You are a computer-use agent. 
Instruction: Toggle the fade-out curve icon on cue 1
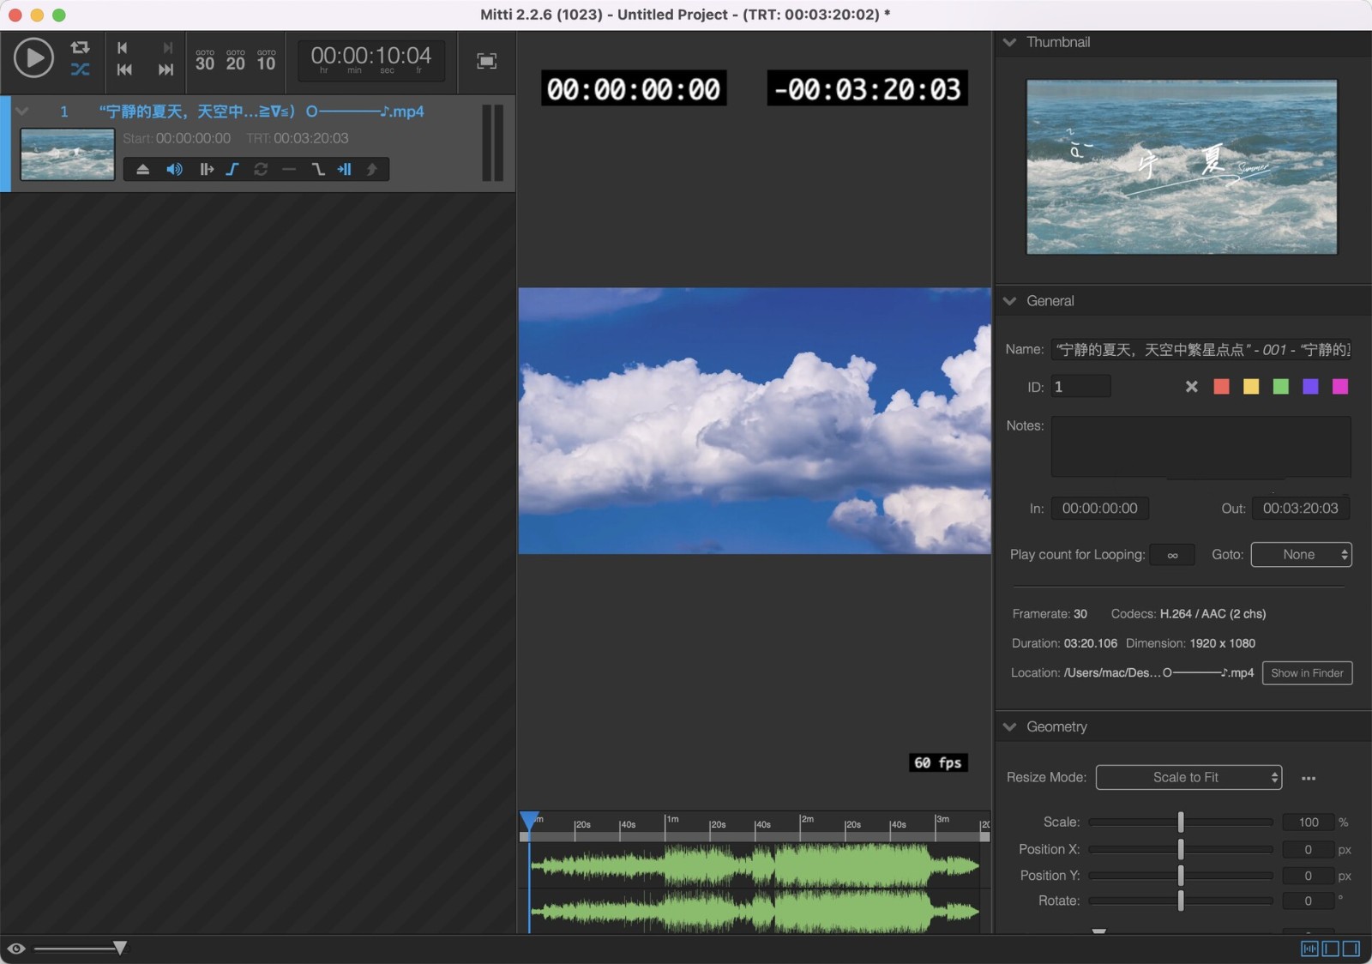click(x=318, y=170)
